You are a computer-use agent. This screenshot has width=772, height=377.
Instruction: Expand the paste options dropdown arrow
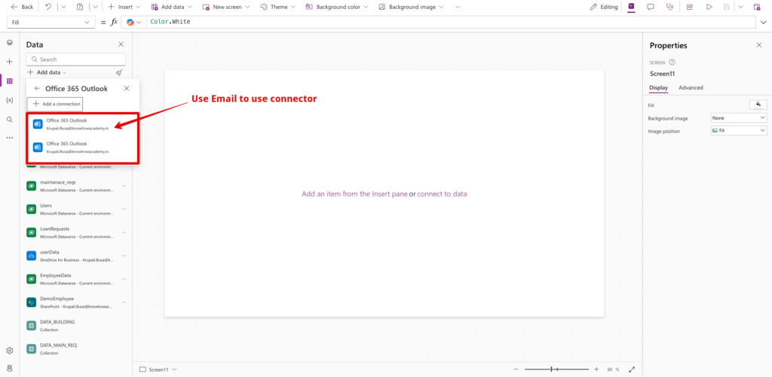click(x=95, y=7)
